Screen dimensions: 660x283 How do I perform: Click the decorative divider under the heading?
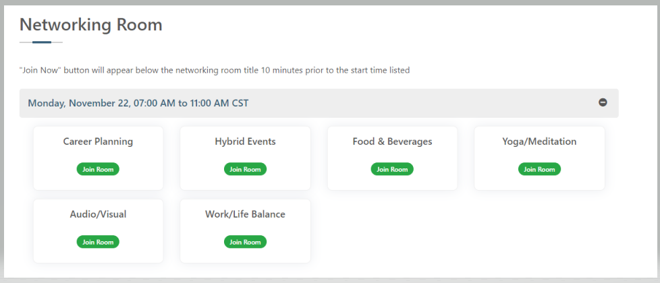[x=41, y=42]
